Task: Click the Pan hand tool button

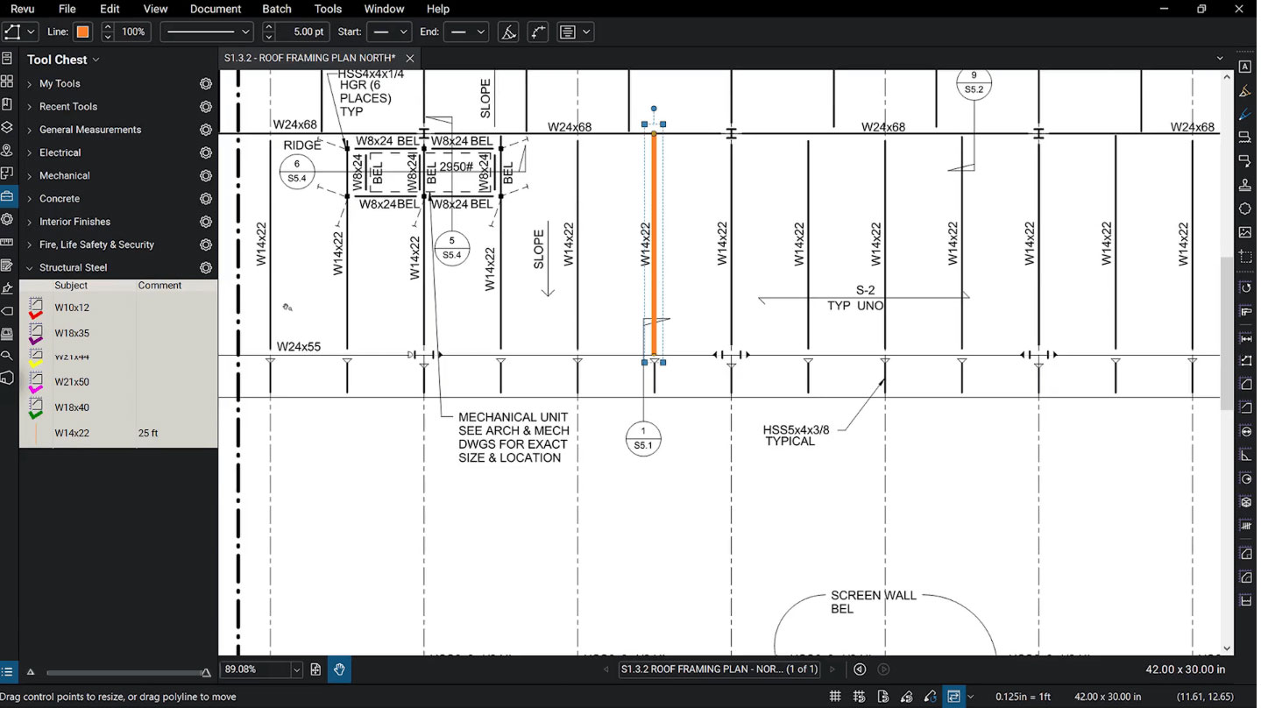Action: (340, 669)
